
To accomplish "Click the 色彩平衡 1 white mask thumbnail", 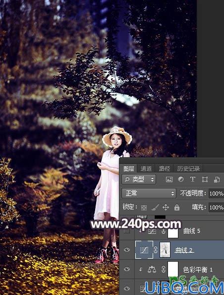I will [x=173, y=269].
